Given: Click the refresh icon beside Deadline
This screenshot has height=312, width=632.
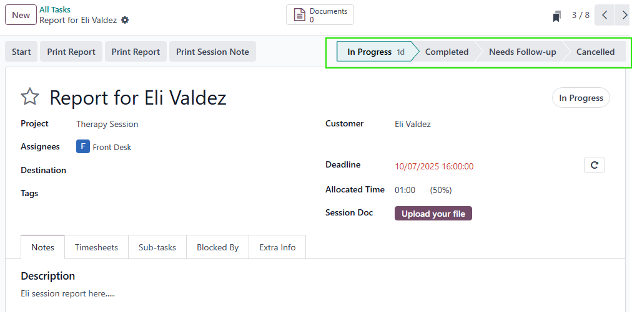Looking at the screenshot, I should pos(595,165).
